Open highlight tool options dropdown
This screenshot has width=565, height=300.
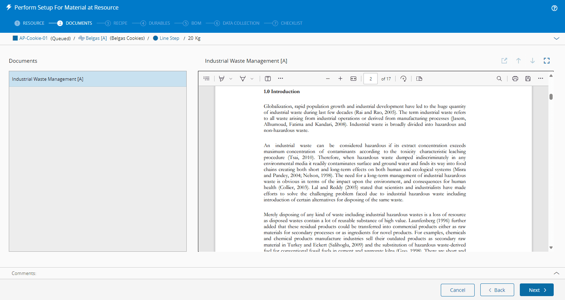click(x=231, y=79)
